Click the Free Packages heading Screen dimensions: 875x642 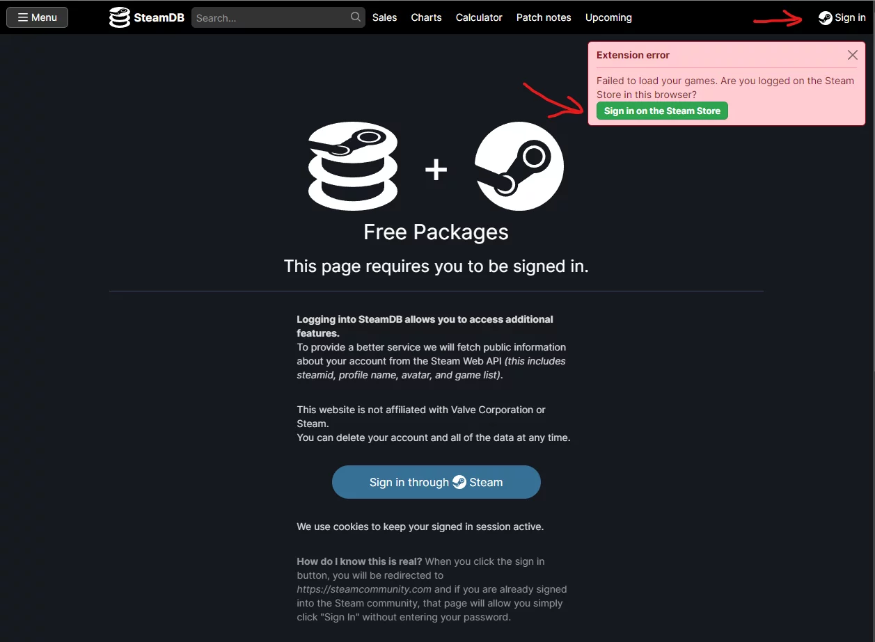pos(436,232)
